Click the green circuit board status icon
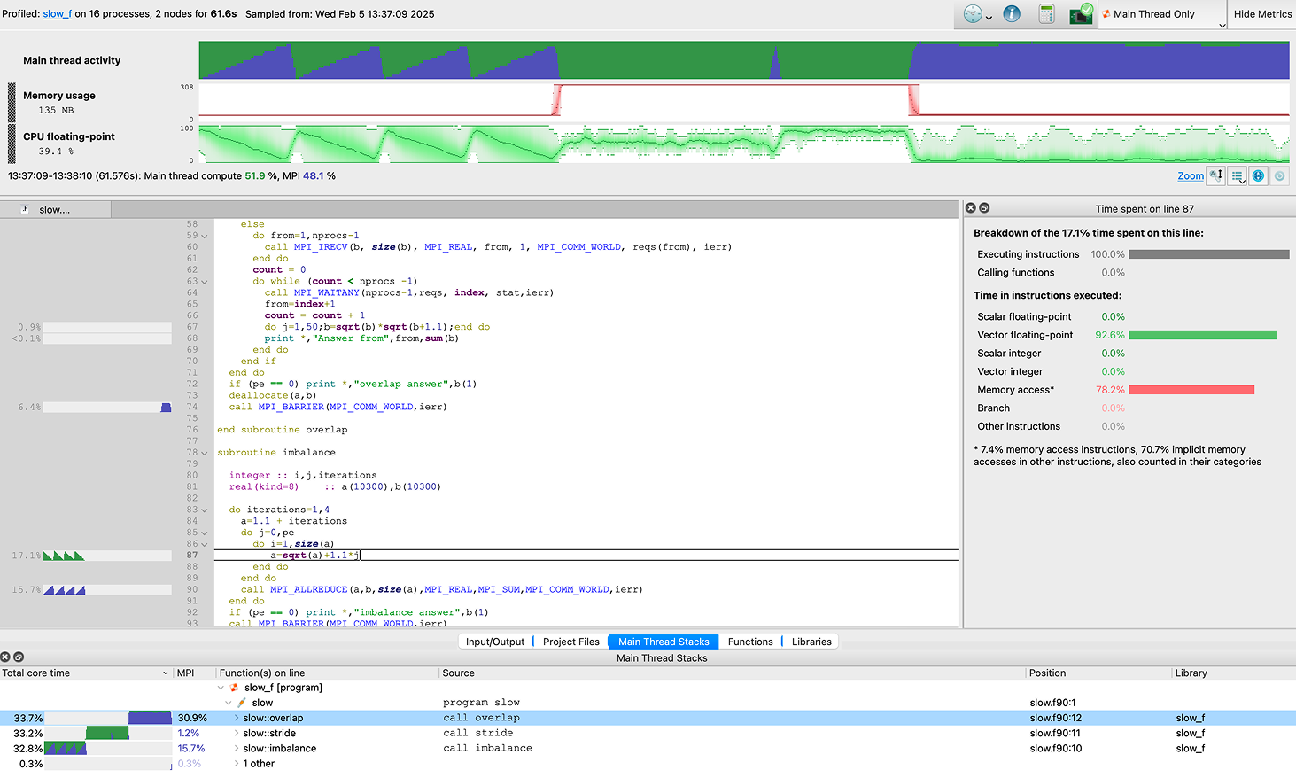1296x778 pixels. 1081,14
